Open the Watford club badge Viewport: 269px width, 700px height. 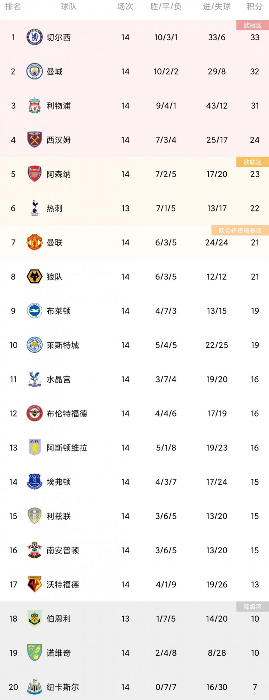pos(35,584)
